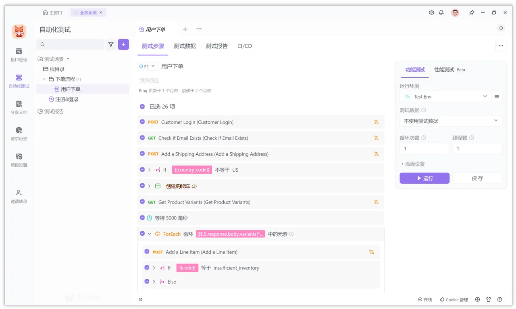Uncheck the country_code If step checkbox
The width and height of the screenshot is (516, 309).
click(142, 170)
